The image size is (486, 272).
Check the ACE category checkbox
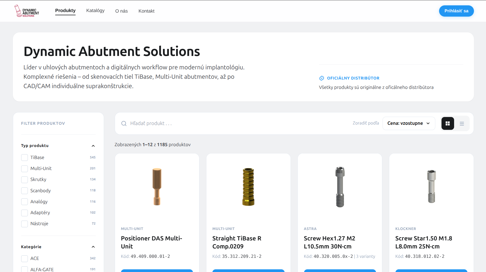(x=24, y=259)
